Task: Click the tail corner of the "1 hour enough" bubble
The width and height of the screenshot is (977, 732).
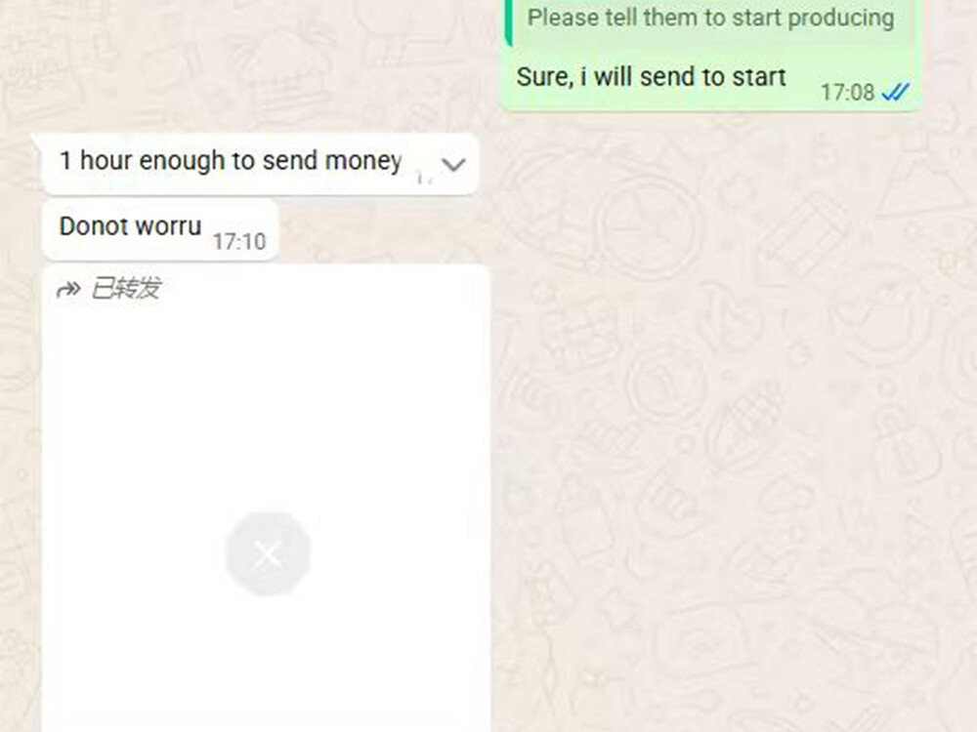Action: coord(36,140)
